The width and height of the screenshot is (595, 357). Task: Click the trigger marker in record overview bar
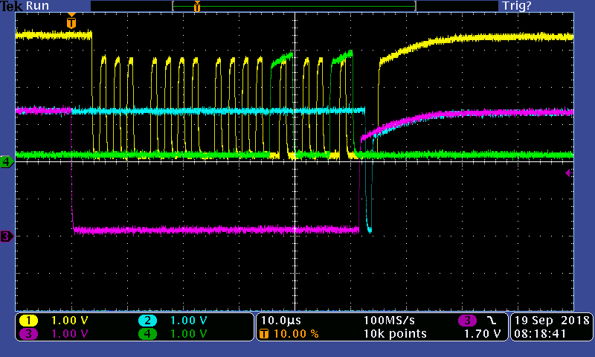click(197, 7)
